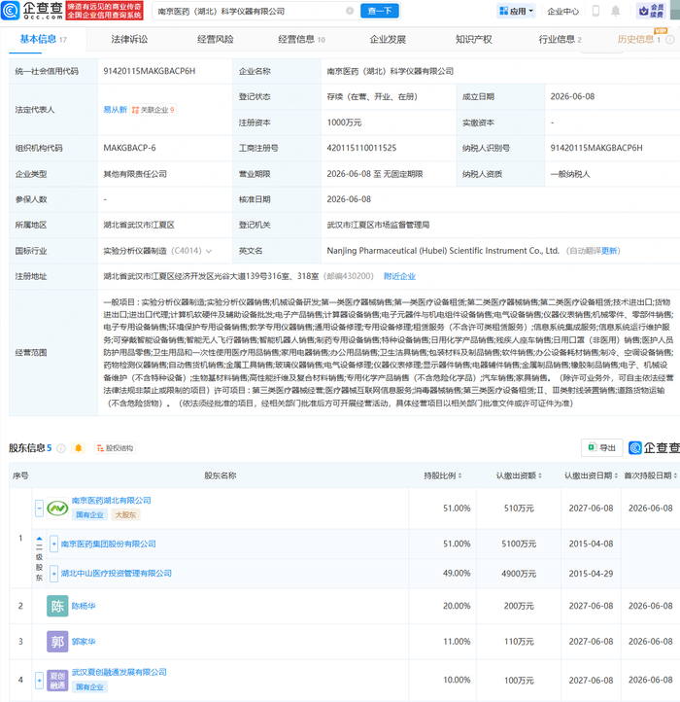Open the 经营信息 tab
This screenshot has width=680, height=702.
[301, 40]
